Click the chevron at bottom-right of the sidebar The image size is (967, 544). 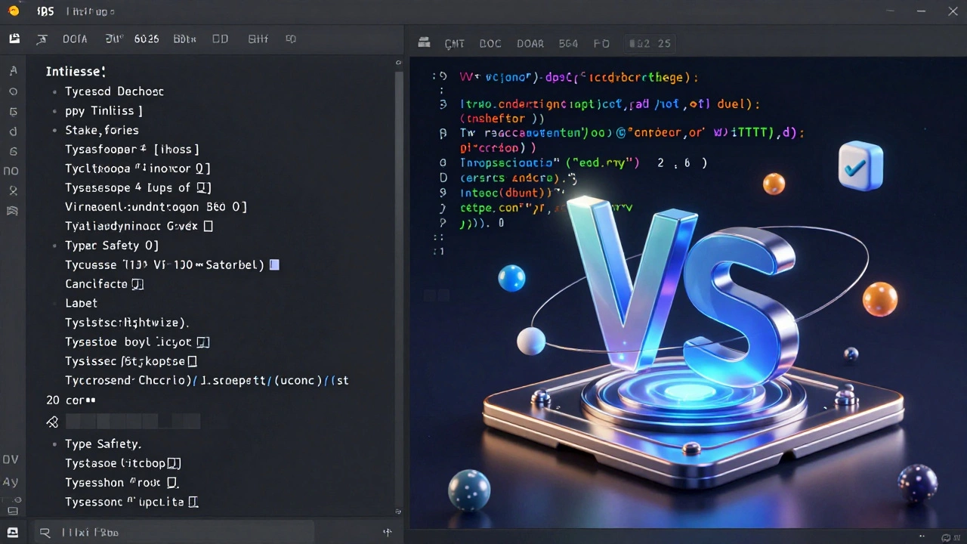(398, 512)
